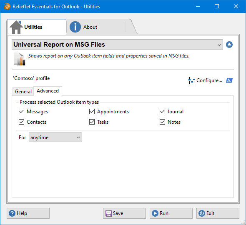Click the Exit button
Image resolution: width=246 pixels, height=225 pixels.
218,213
